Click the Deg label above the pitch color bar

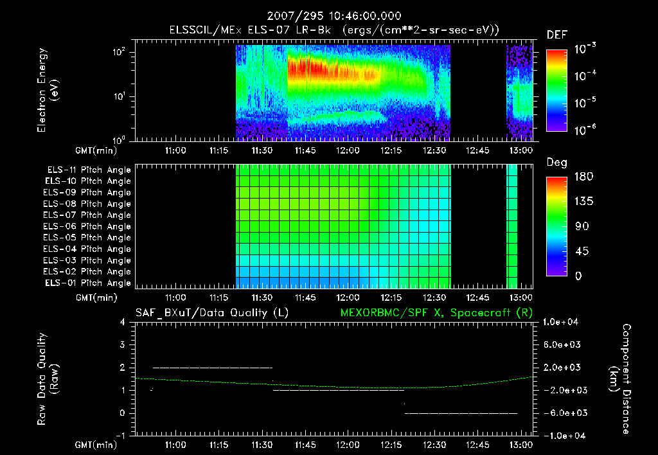tap(557, 163)
